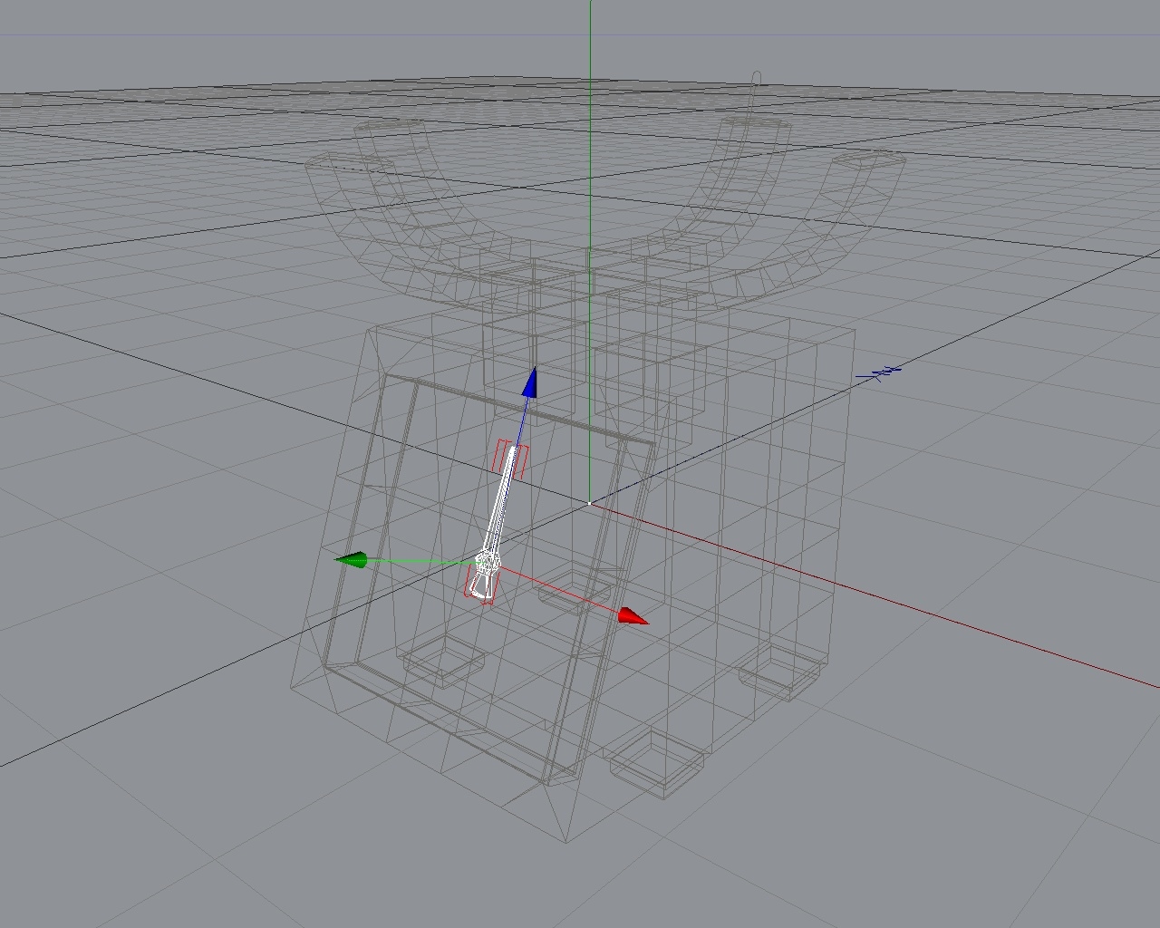The width and height of the screenshot is (1160, 928).
Task: Select the green Y-axis gizmo arrow
Action: [355, 560]
